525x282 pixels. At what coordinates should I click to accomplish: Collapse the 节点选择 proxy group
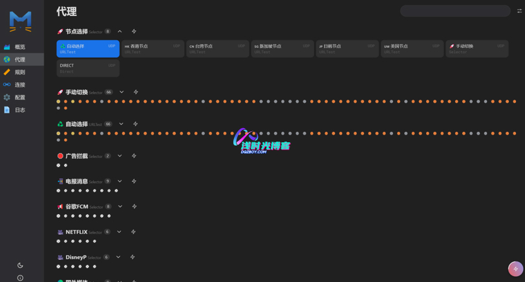[120, 31]
